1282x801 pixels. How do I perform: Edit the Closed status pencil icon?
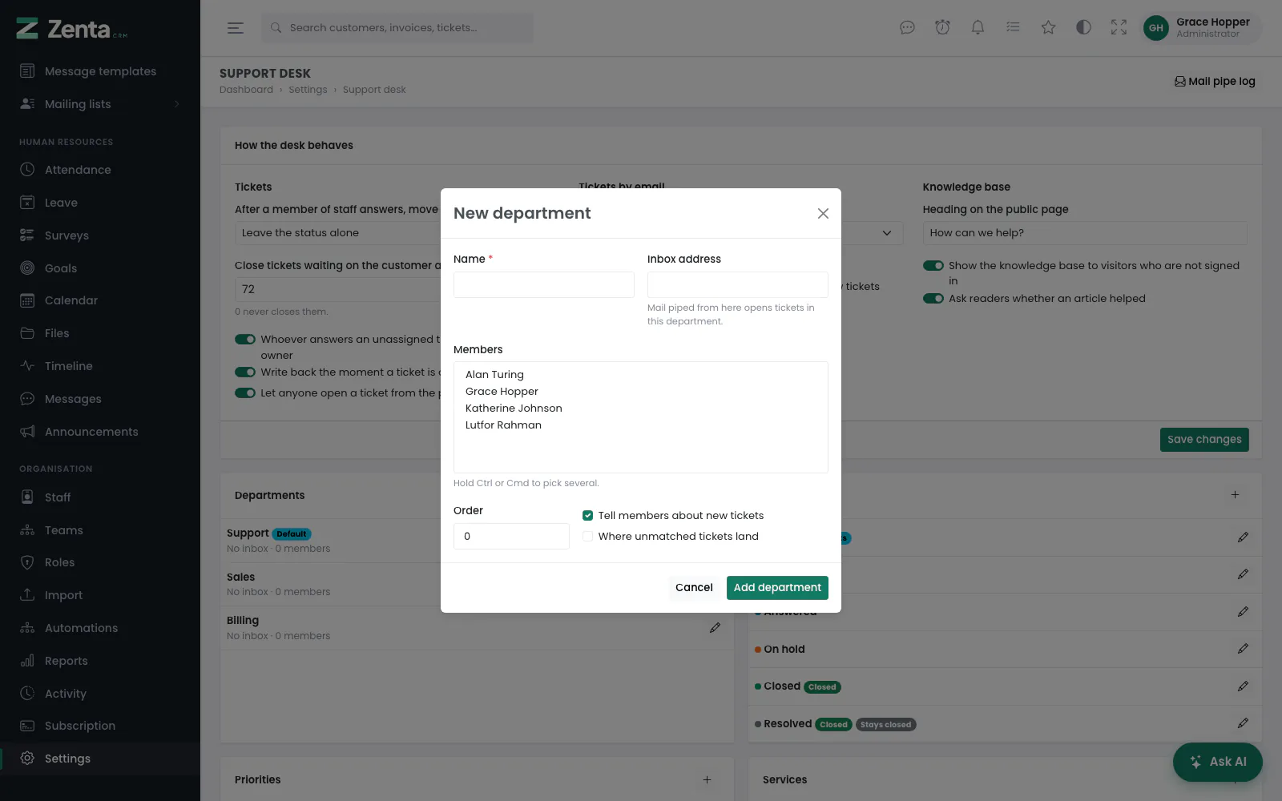1243,686
